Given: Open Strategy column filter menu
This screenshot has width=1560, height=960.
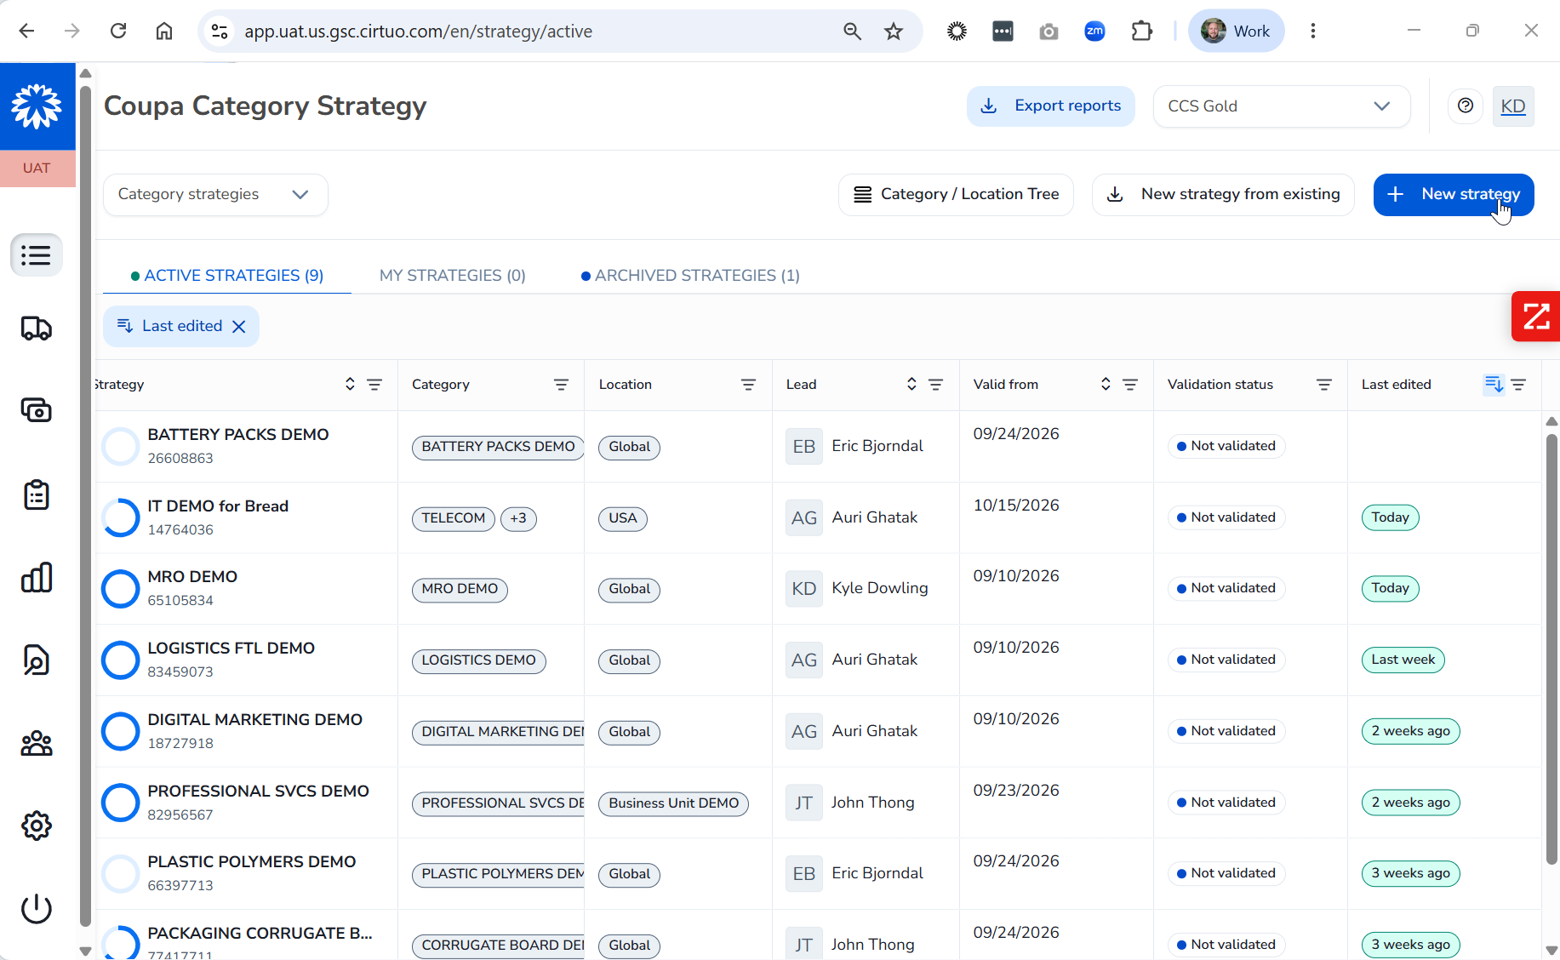Looking at the screenshot, I should pos(374,385).
